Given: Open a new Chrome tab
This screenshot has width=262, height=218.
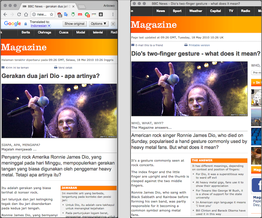Looking at the screenshot, I should (x=82, y=6).
